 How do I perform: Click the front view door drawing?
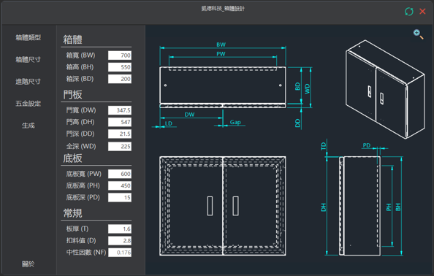223,206
